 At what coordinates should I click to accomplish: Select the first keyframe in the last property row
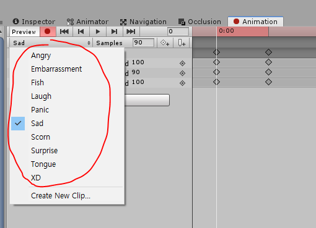click(x=216, y=82)
